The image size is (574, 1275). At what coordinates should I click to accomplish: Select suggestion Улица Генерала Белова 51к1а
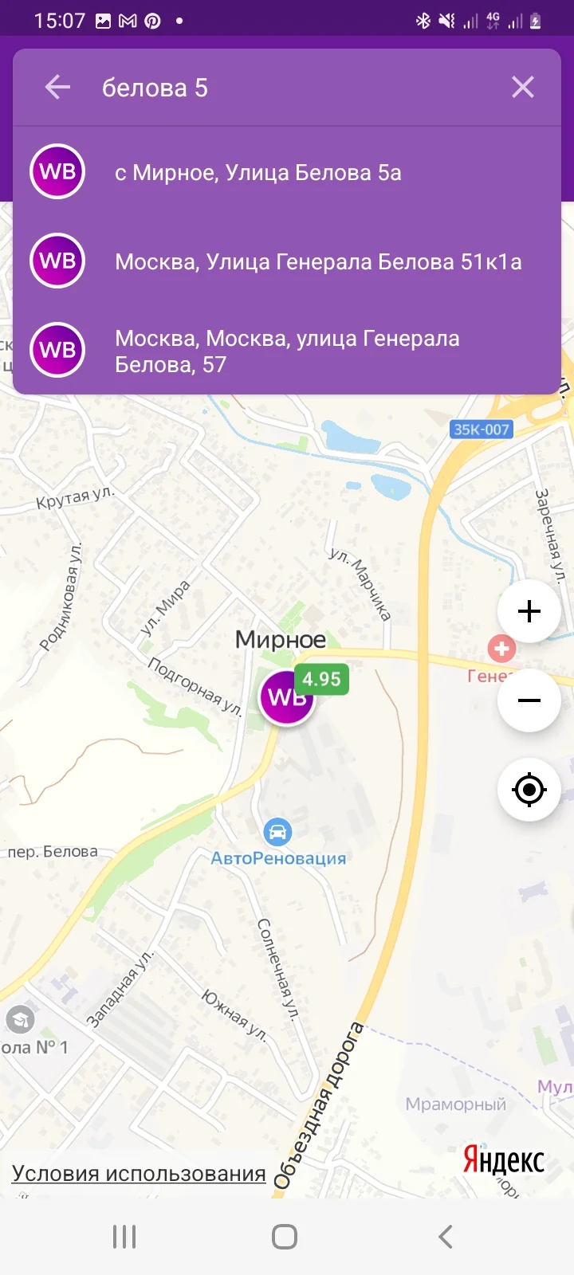click(x=287, y=261)
